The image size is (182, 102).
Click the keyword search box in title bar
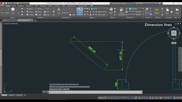pyautogui.click(x=122, y=3)
